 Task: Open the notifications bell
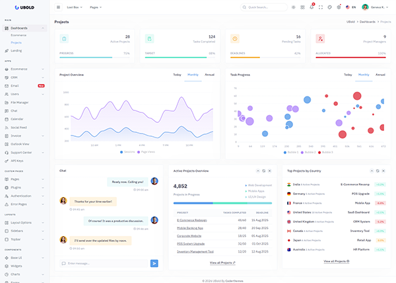coord(312,7)
